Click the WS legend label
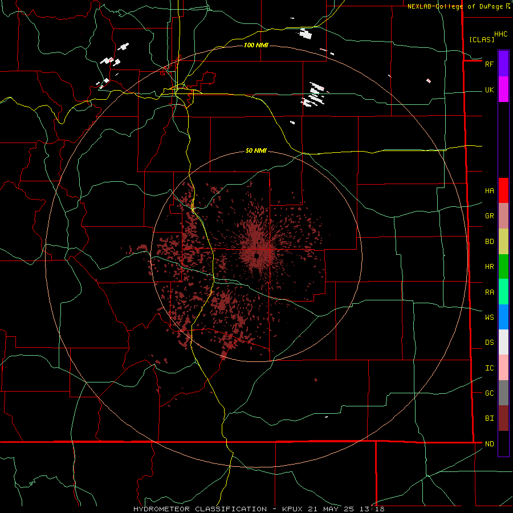This screenshot has height=513, width=513. pyautogui.click(x=489, y=317)
